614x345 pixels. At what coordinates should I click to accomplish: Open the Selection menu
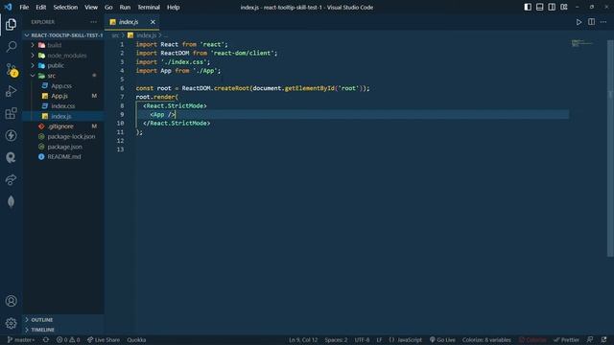(x=65, y=7)
